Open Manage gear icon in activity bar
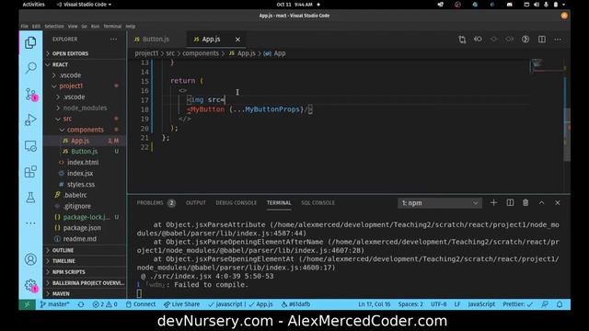This screenshot has width=589, height=331. click(30, 286)
